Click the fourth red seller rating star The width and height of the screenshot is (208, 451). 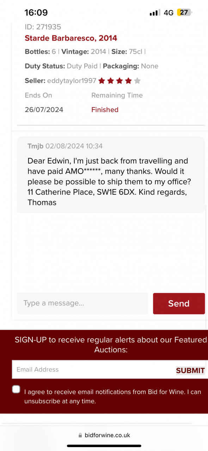point(128,81)
